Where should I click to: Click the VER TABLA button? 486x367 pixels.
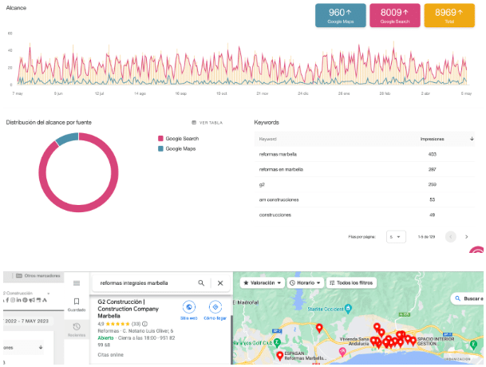tap(207, 123)
